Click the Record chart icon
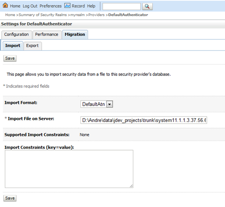Screen dimensions: 225x207 (x=67, y=6)
